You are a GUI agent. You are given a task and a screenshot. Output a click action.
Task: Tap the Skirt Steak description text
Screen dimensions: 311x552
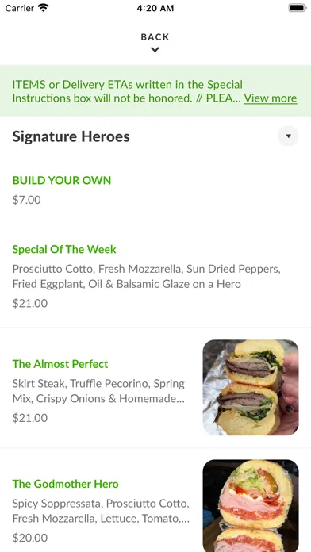[x=98, y=391]
